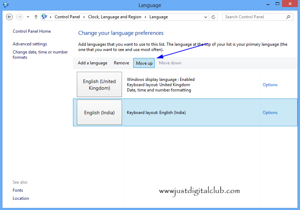Viewport: 300px width, 210px height.
Task: Focus the Search Control Panel field
Action: point(258,17)
